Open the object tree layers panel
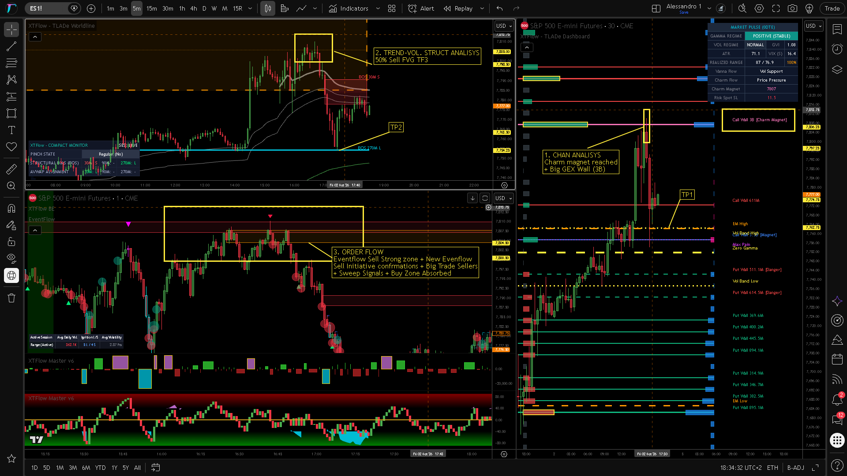This screenshot has width=847, height=476. pos(837,70)
